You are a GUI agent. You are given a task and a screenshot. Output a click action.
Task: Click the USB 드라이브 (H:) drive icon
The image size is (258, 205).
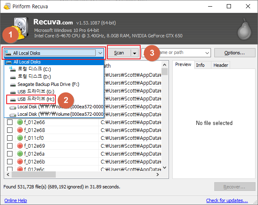[12, 100]
